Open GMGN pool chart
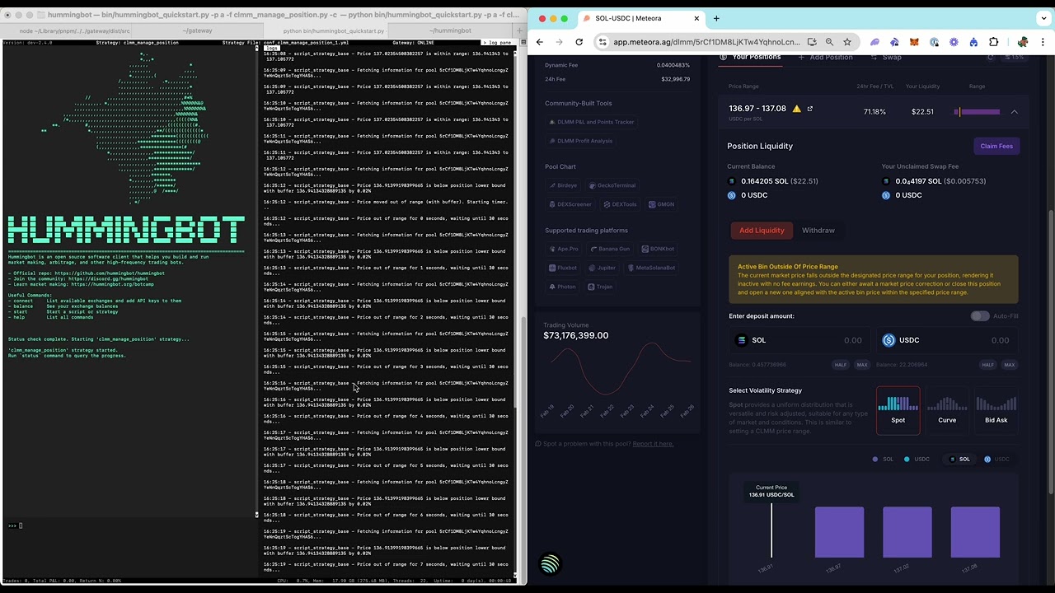Screen dimensions: 1055x593 662,204
